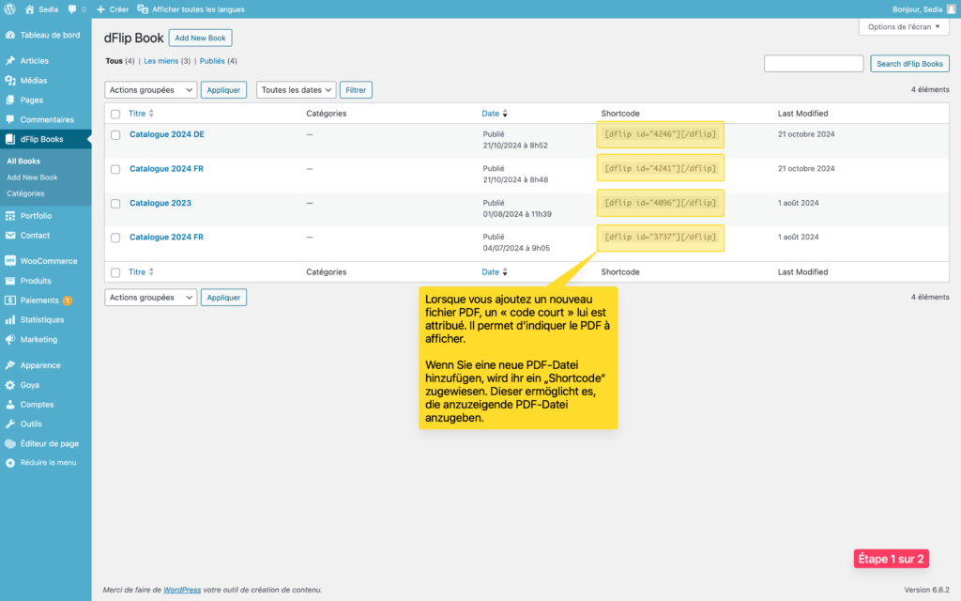The width and height of the screenshot is (961, 601).
Task: Click the comments bubble icon in admin bar
Action: (x=72, y=9)
